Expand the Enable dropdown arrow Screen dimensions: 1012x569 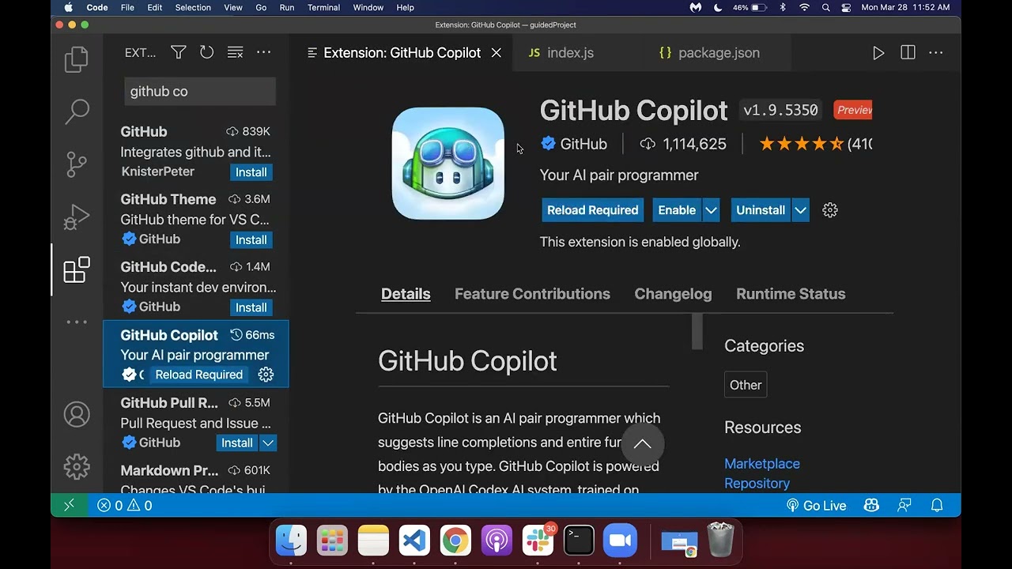[711, 210]
